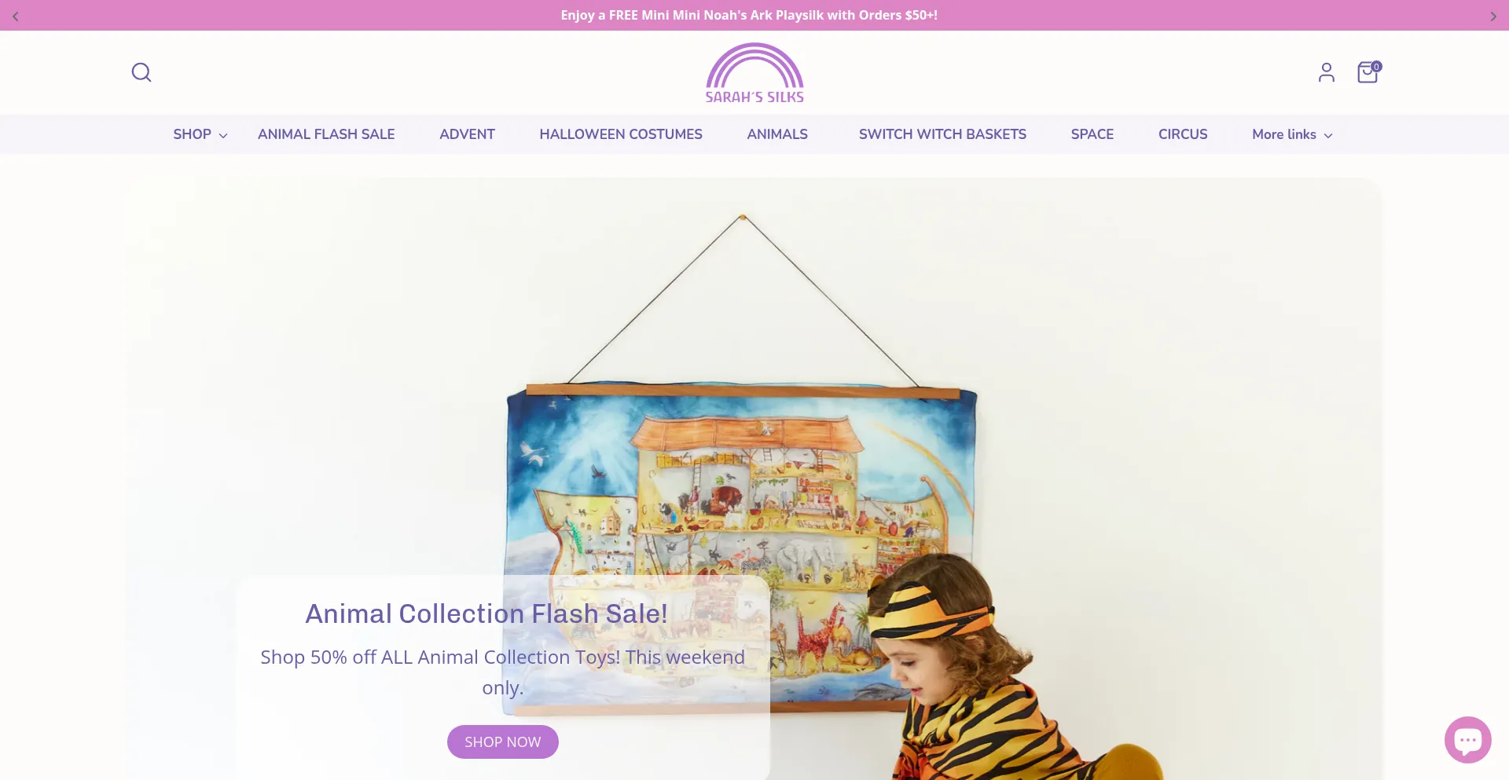Image resolution: width=1509 pixels, height=780 pixels.
Task: Expand the SHOP dropdown menu
Action: click(x=200, y=134)
